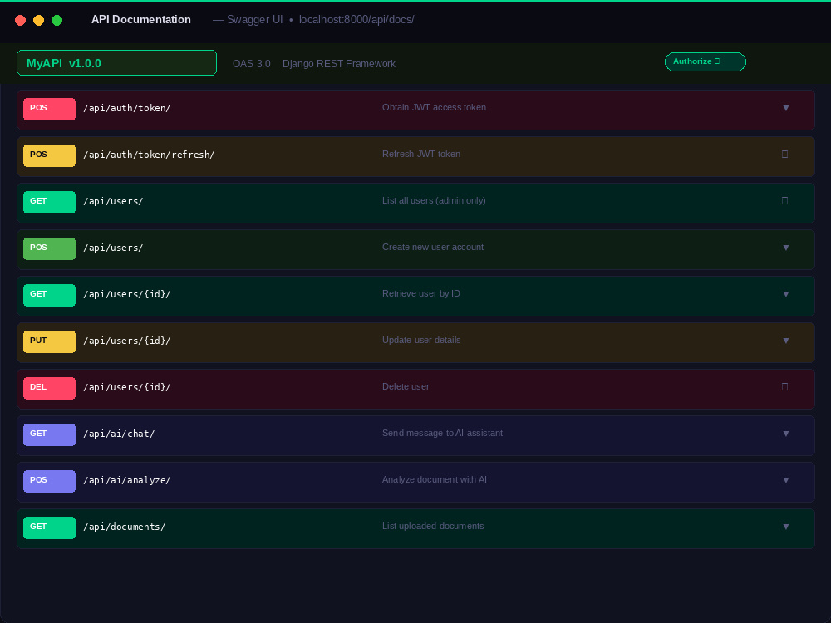The image size is (831, 623).
Task: Expand the Send message to AI assistant arrow
Action: click(x=786, y=434)
